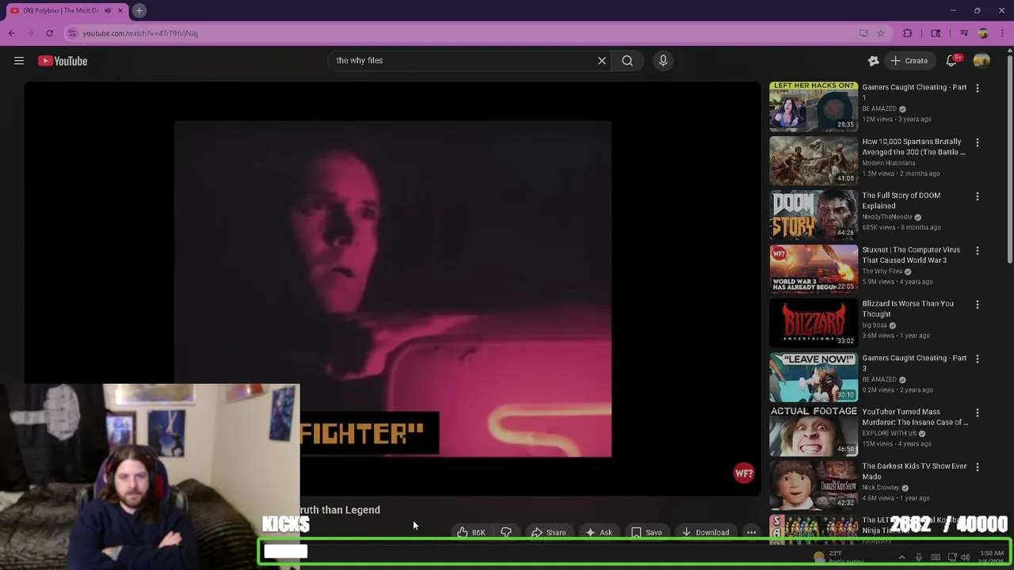This screenshot has height=570, width=1014.
Task: Open more actions ellipsis below video
Action: pyautogui.click(x=751, y=533)
